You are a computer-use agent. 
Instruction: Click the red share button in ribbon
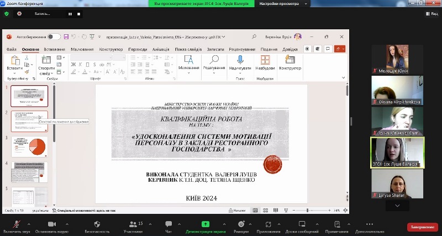tap(340, 49)
